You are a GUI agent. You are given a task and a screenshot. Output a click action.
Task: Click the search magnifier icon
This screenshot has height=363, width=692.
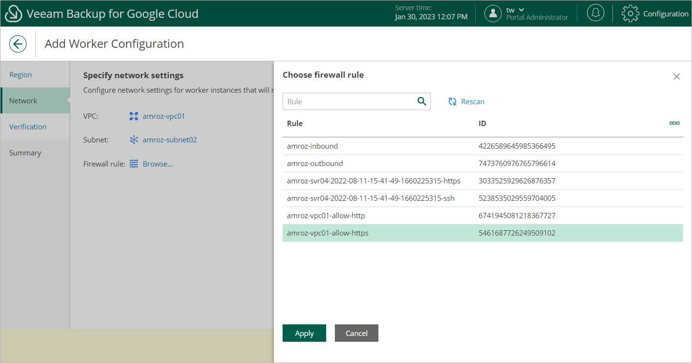tap(421, 101)
